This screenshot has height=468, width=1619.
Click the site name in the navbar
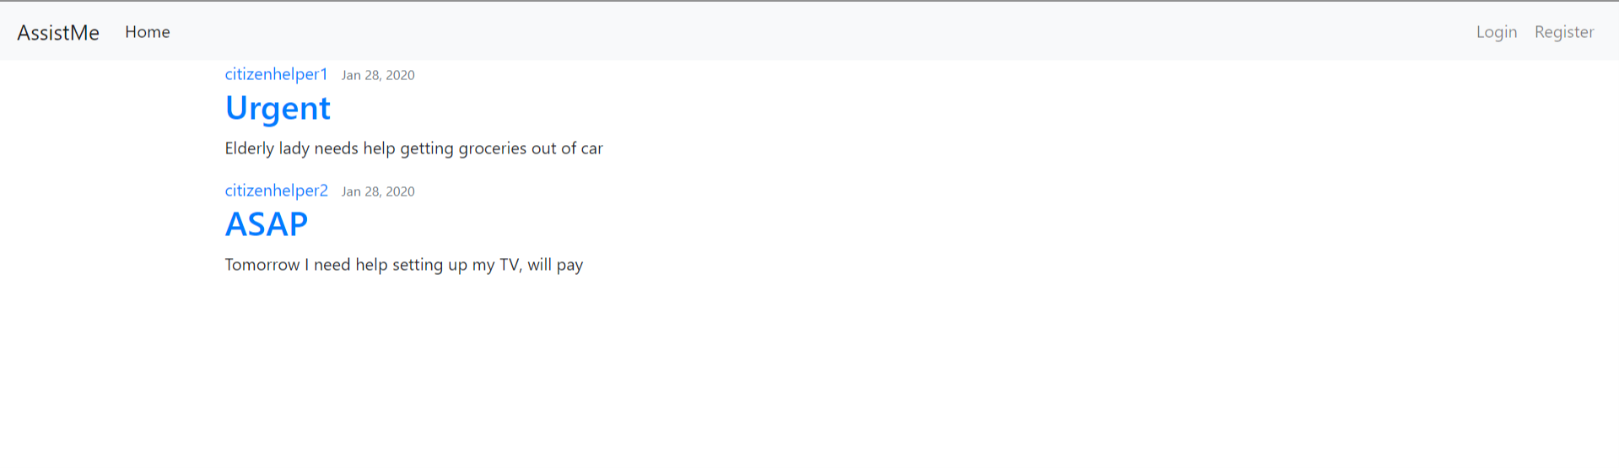tap(58, 32)
